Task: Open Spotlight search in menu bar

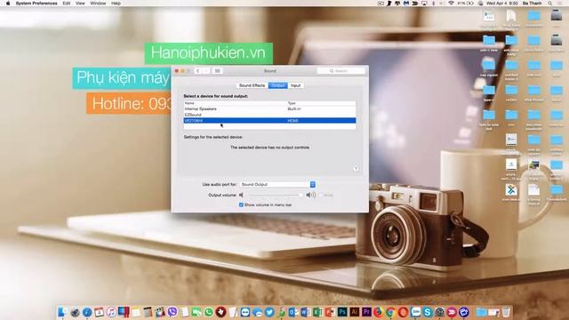Action: coord(550,4)
